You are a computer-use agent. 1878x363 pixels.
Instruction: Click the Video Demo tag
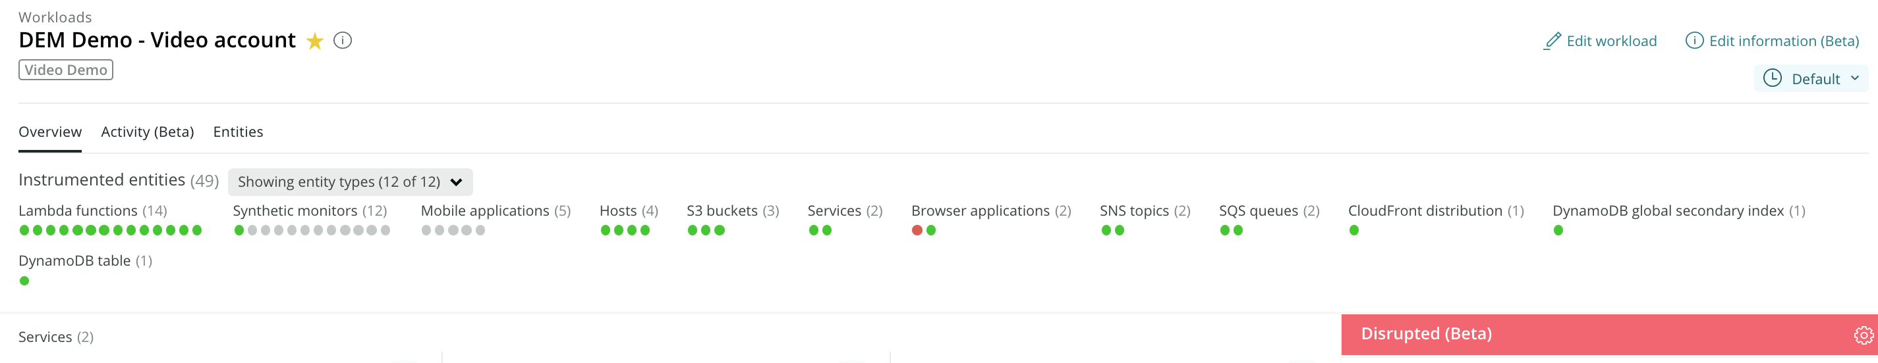click(x=66, y=70)
